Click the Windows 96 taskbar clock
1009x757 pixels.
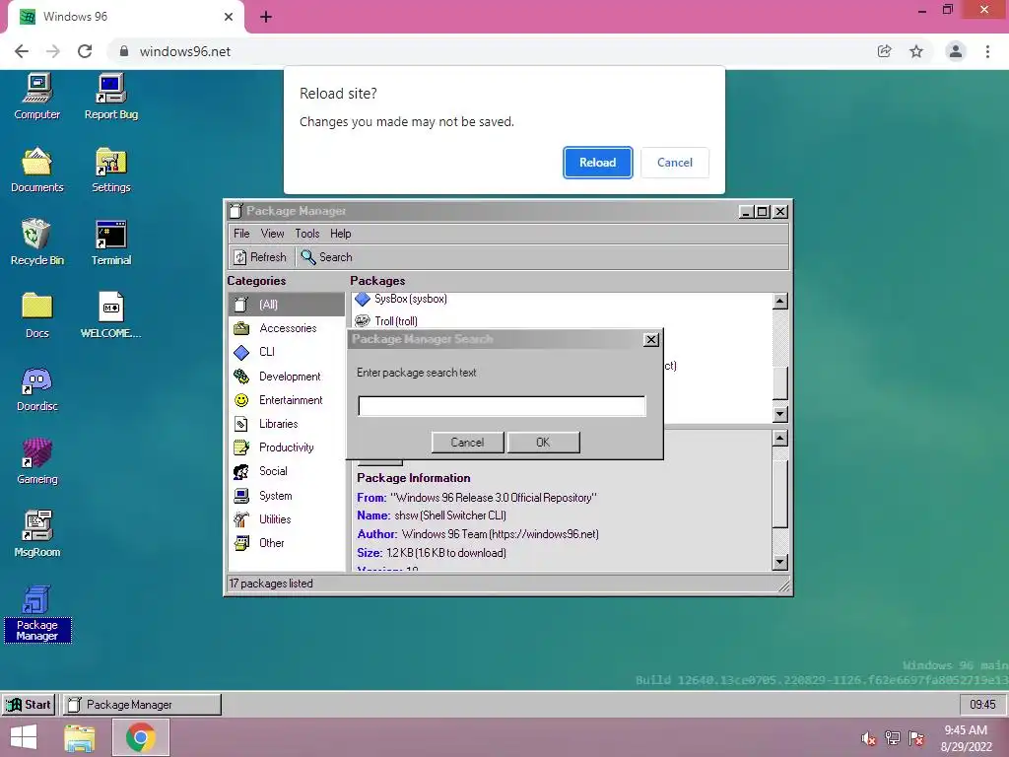click(x=982, y=705)
